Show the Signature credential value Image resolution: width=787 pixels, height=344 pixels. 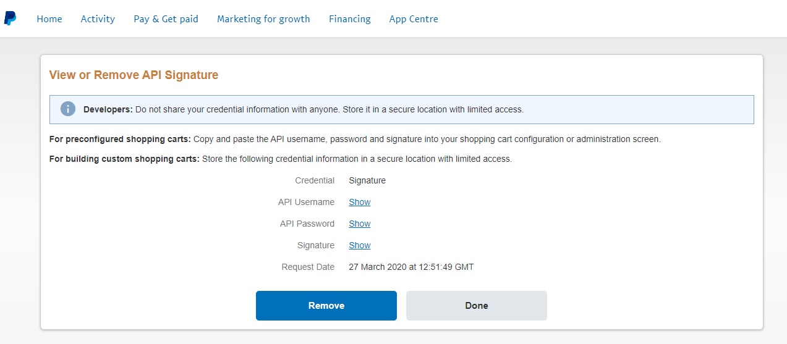359,245
